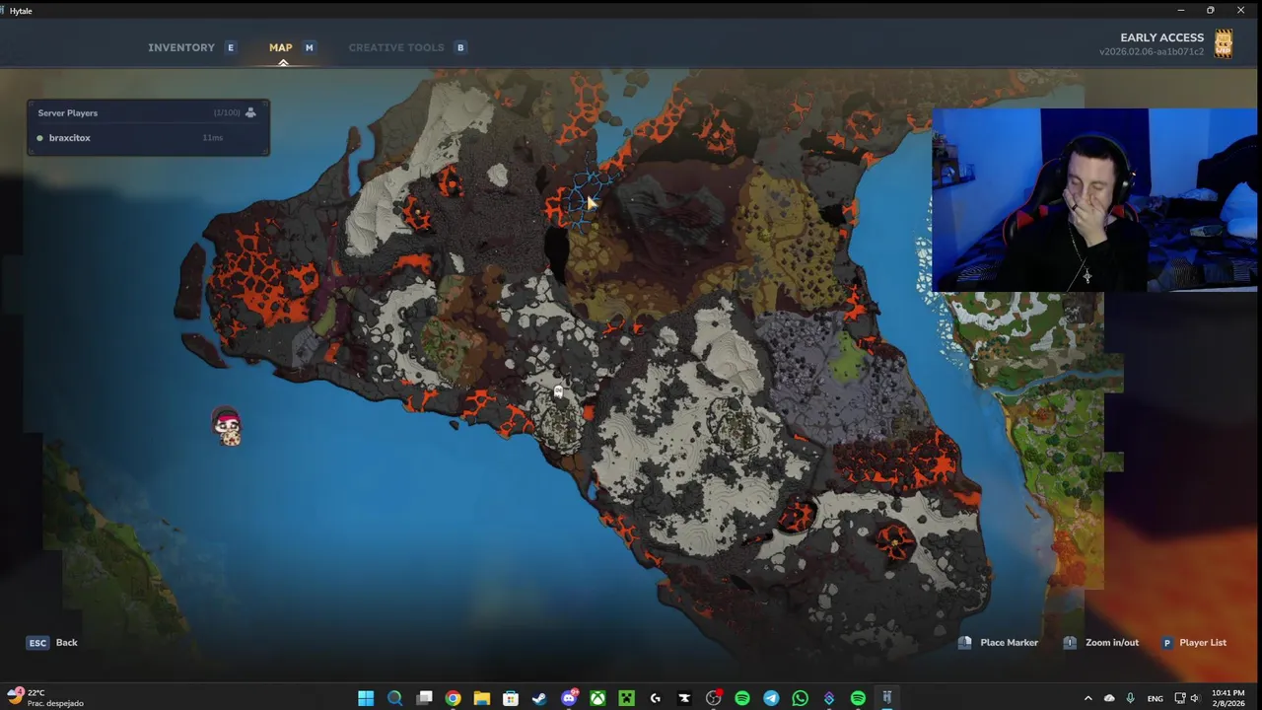Open Steam from the taskbar
Viewport: 1262px width, 710px height.
click(x=539, y=698)
